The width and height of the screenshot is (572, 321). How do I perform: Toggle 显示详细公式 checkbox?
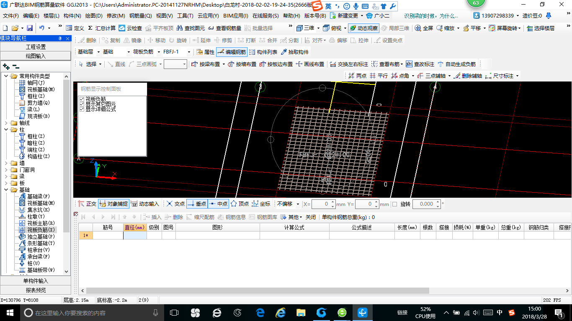(x=82, y=109)
